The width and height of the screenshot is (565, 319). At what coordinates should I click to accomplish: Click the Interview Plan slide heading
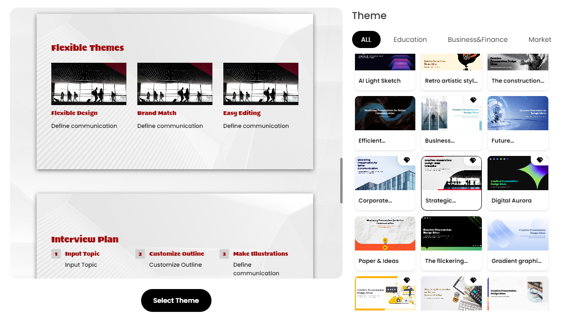(x=85, y=239)
